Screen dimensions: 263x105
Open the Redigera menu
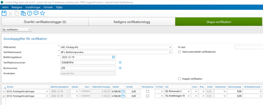17,7
